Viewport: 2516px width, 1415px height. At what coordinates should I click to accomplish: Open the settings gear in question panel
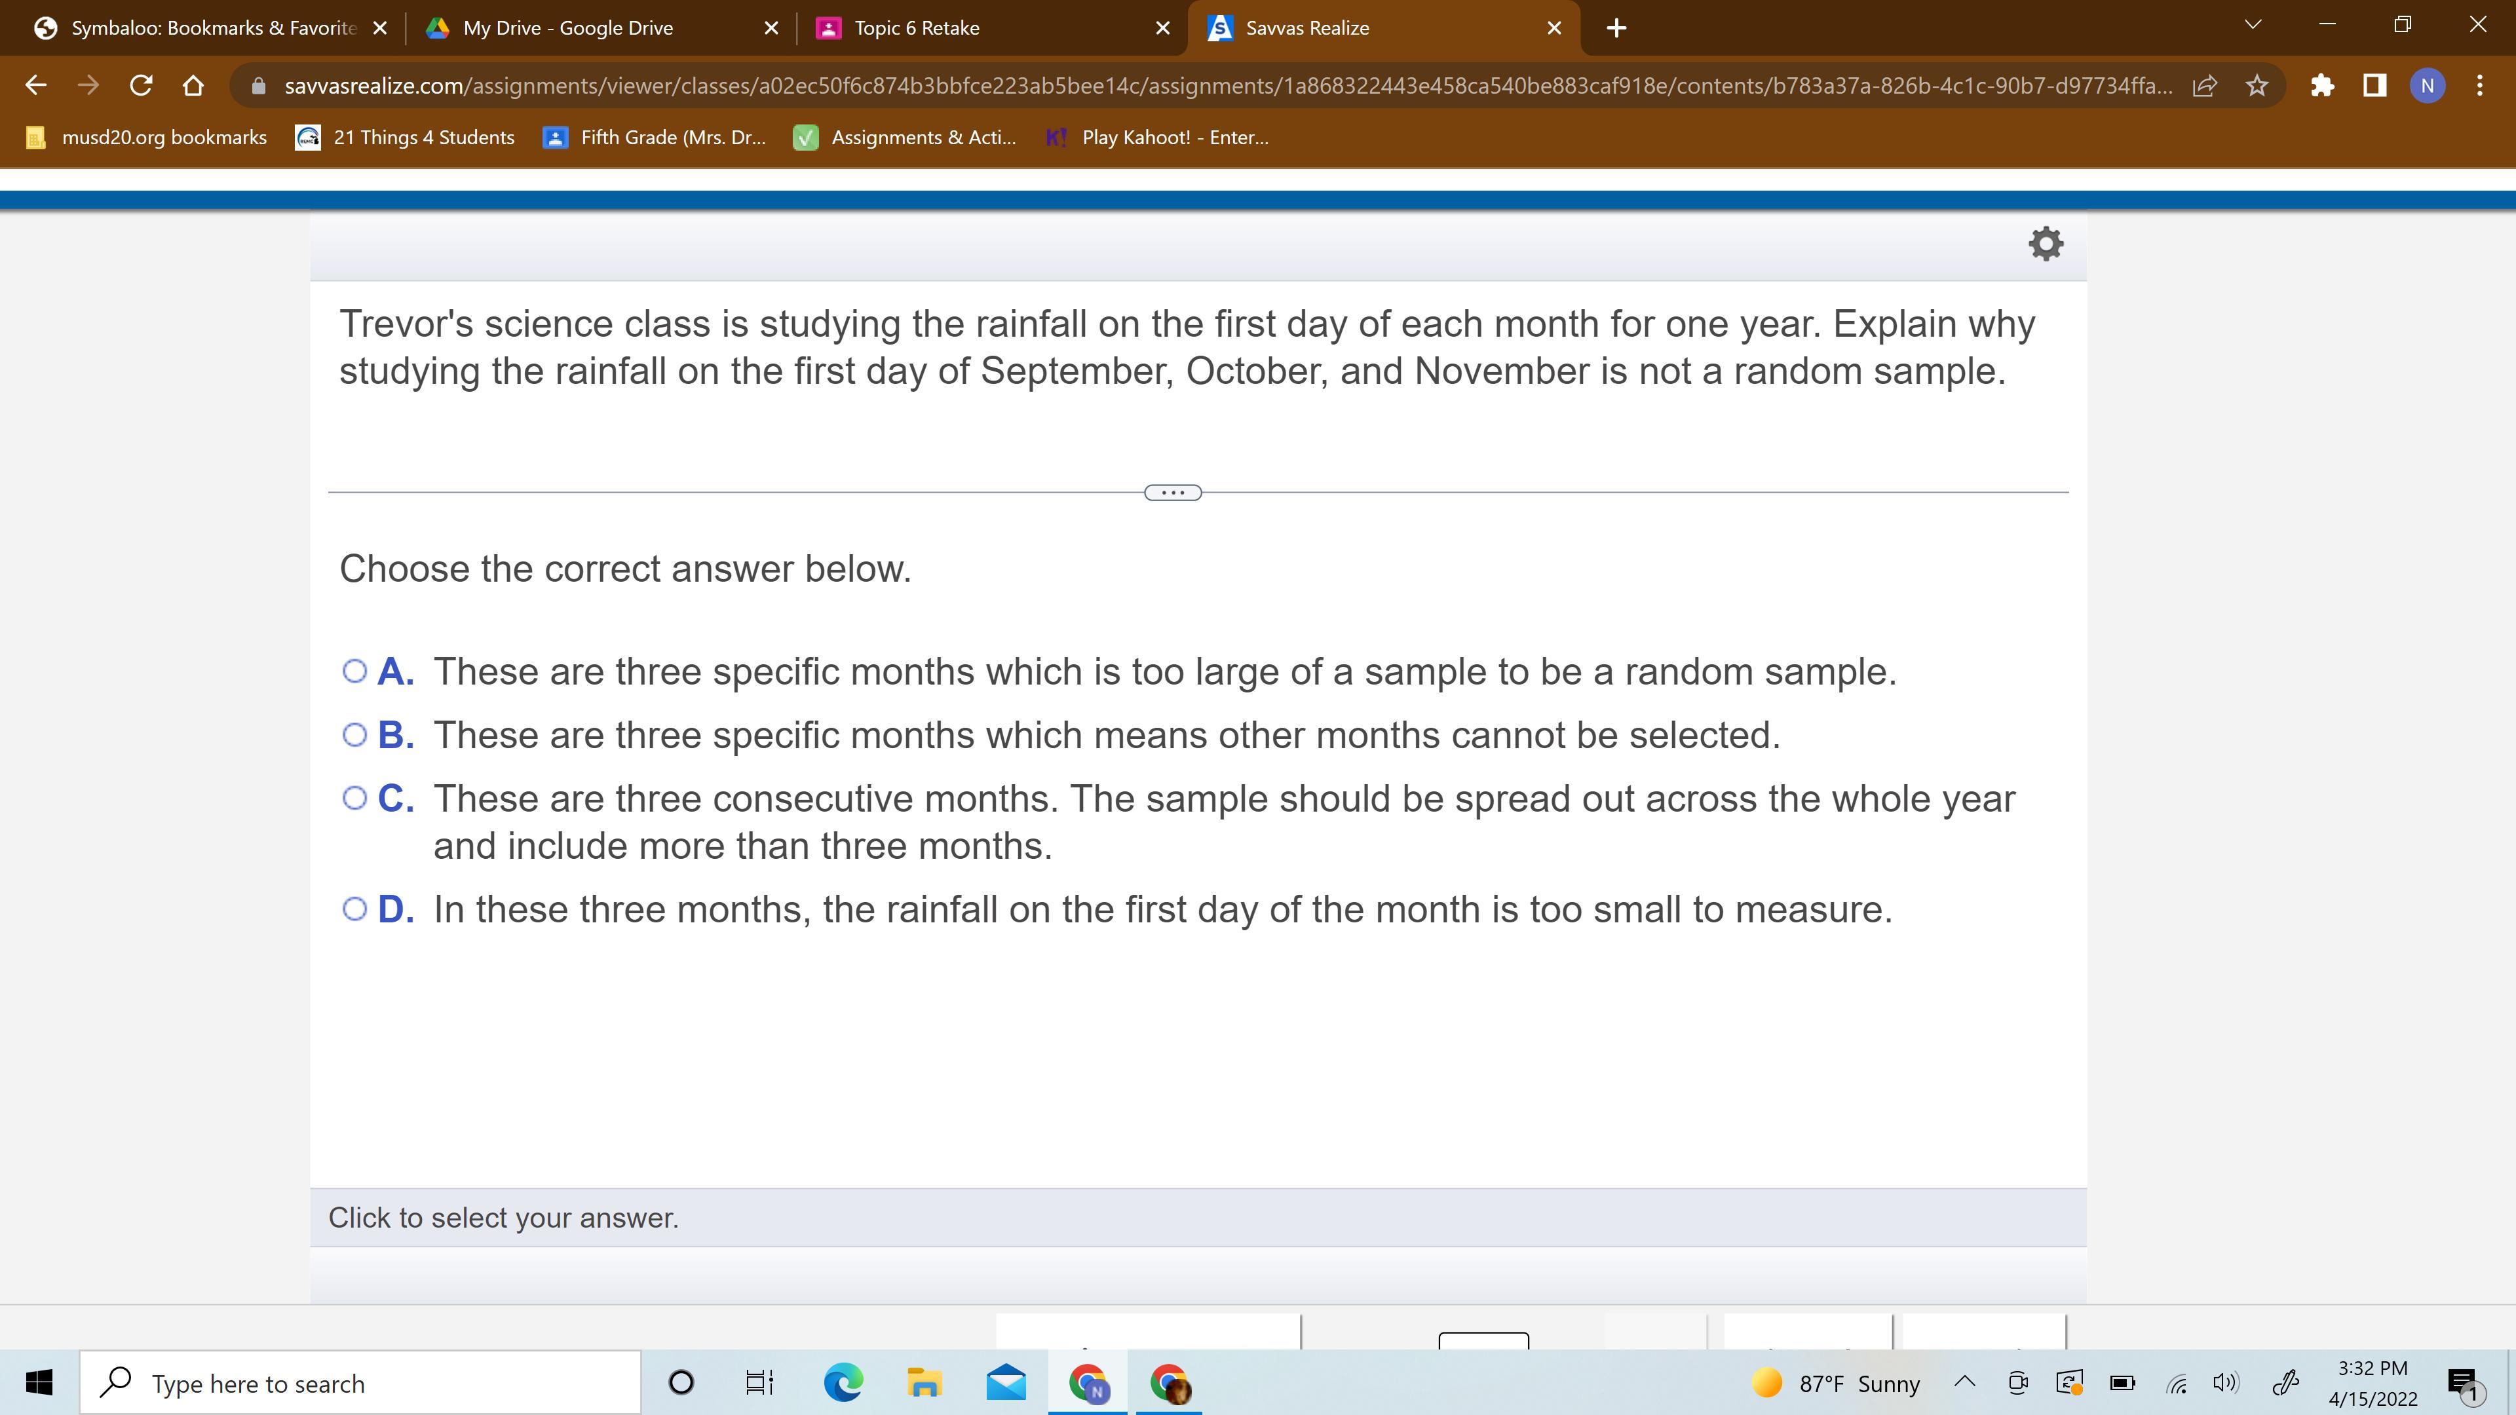point(2045,244)
